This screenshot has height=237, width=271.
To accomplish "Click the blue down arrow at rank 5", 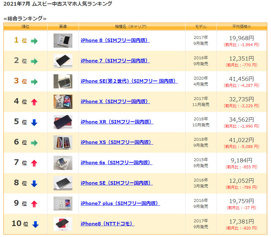I will (x=34, y=123).
